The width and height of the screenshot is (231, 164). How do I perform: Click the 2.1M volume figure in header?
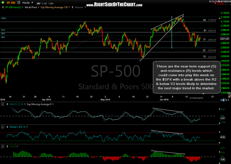click(x=44, y=3)
